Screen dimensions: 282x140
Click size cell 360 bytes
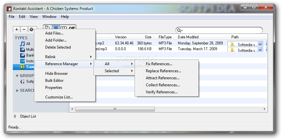[x=144, y=43]
